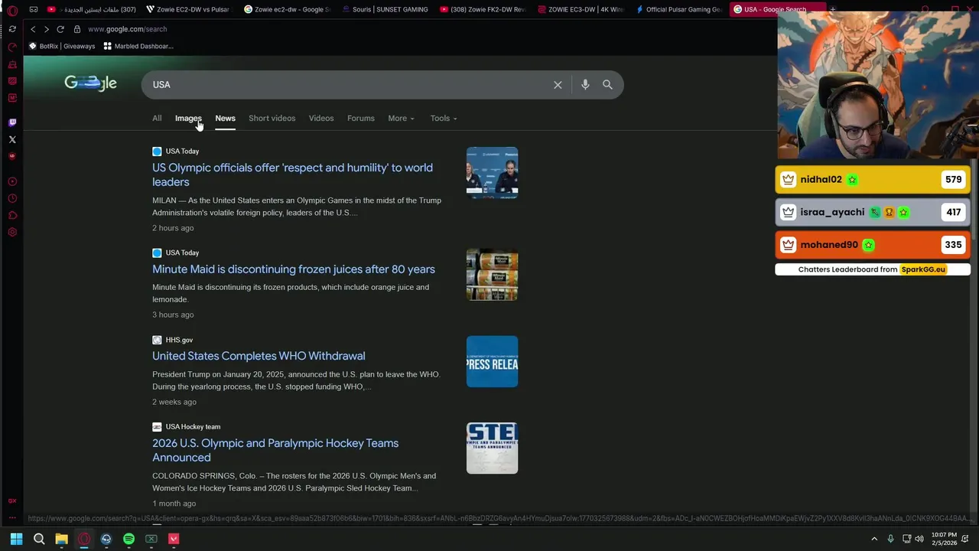Click the USA Hockey team article thumbnail
Screen dimensions: 979x551
[492, 448]
